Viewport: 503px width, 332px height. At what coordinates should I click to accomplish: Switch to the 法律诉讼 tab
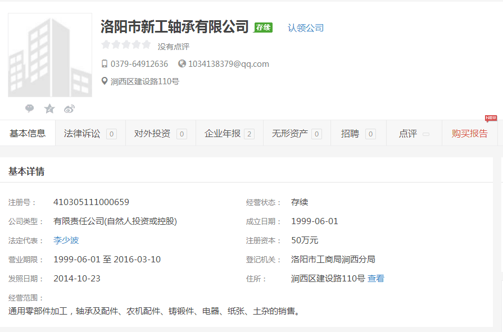[90, 134]
